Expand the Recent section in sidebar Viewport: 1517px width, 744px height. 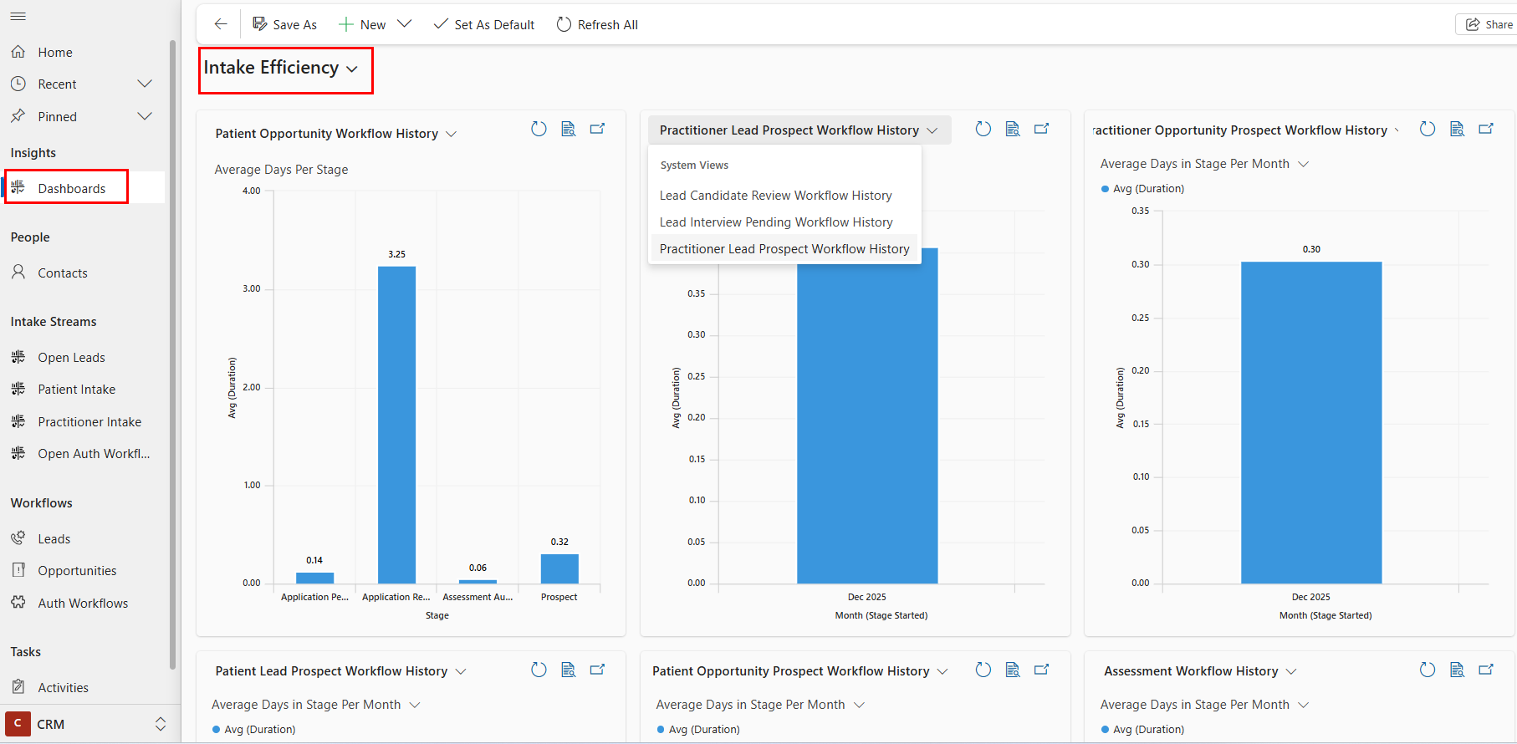tap(145, 84)
